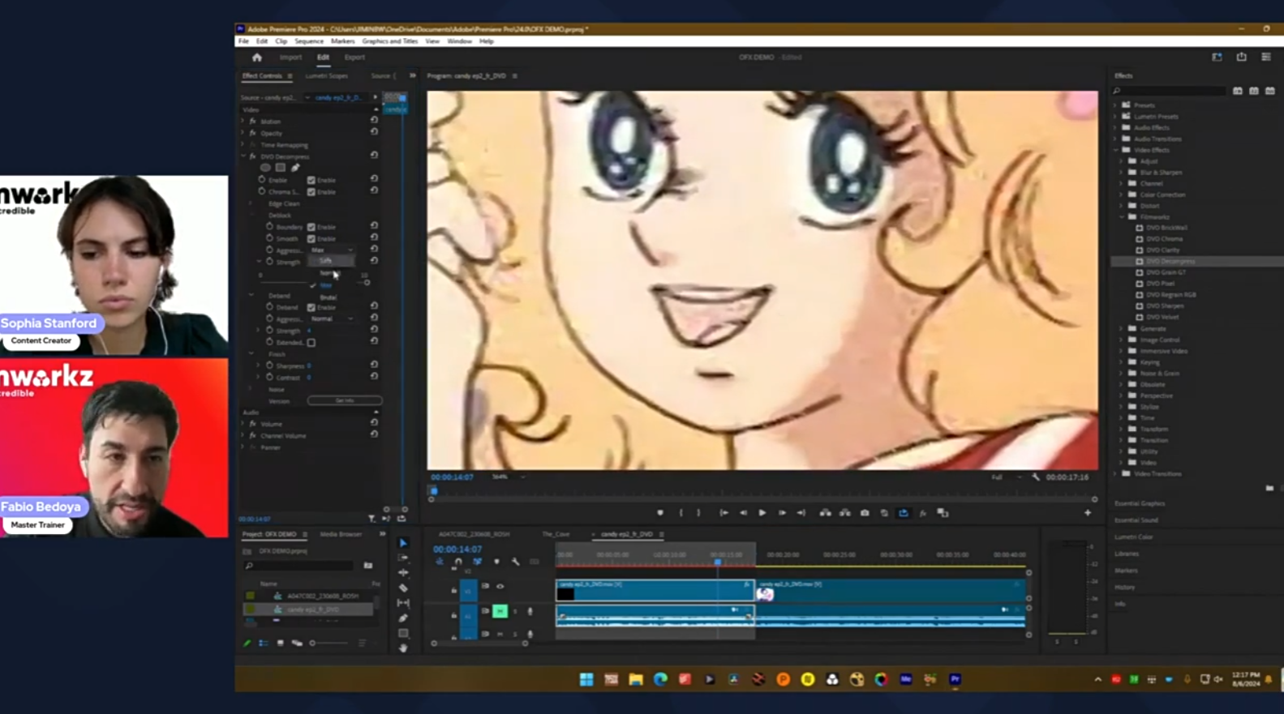Viewport: 1284px width, 714px height.
Task: Click the Home icon in header
Action: (257, 58)
